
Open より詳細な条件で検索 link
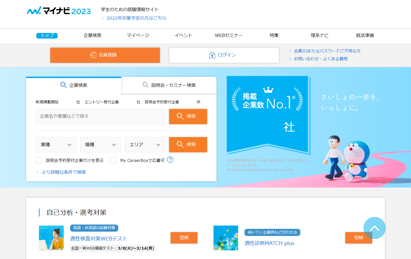(x=64, y=172)
